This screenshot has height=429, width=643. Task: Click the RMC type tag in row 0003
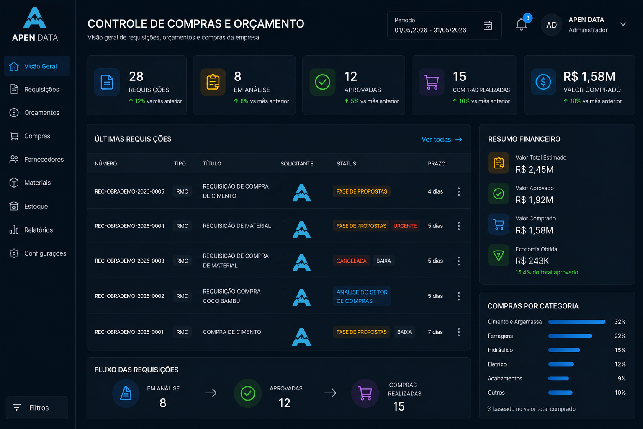pyautogui.click(x=182, y=261)
